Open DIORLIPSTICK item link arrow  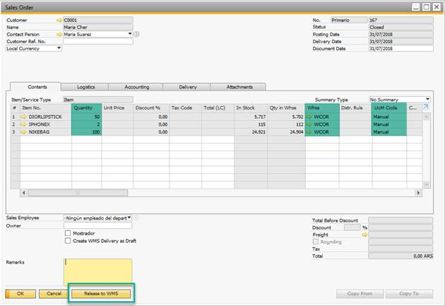click(x=23, y=115)
